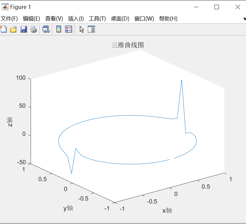Screen dimensions: 246x224
Task: Open the Property Editor panel icon
Action: pos(91,29)
